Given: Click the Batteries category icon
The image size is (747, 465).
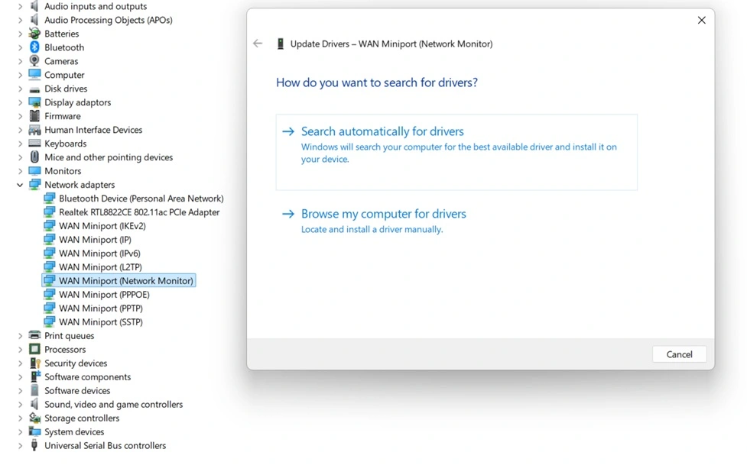Looking at the screenshot, I should [34, 34].
